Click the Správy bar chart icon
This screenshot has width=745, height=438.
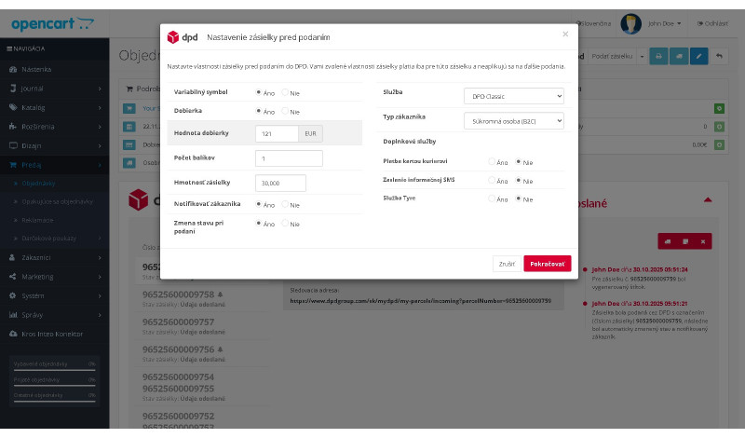click(13, 315)
